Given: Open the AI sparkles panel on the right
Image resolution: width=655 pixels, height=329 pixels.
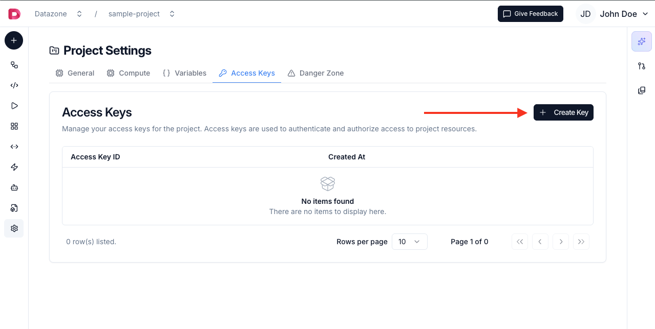Looking at the screenshot, I should point(641,41).
